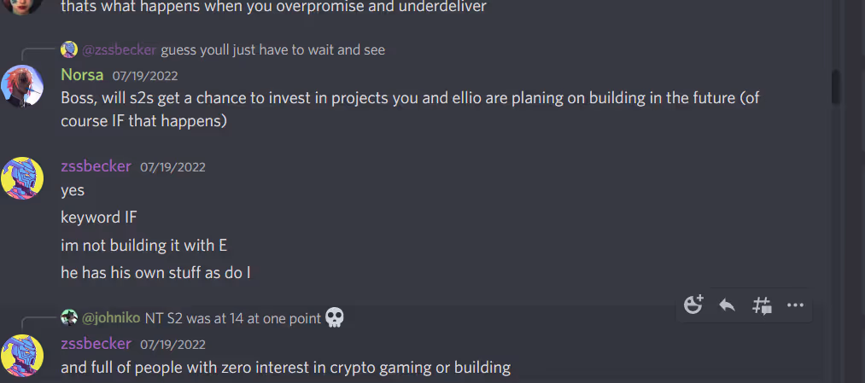This screenshot has width=865, height=383.
Task: Jump to 'guess youll just have to wait' message
Action: [x=273, y=50]
